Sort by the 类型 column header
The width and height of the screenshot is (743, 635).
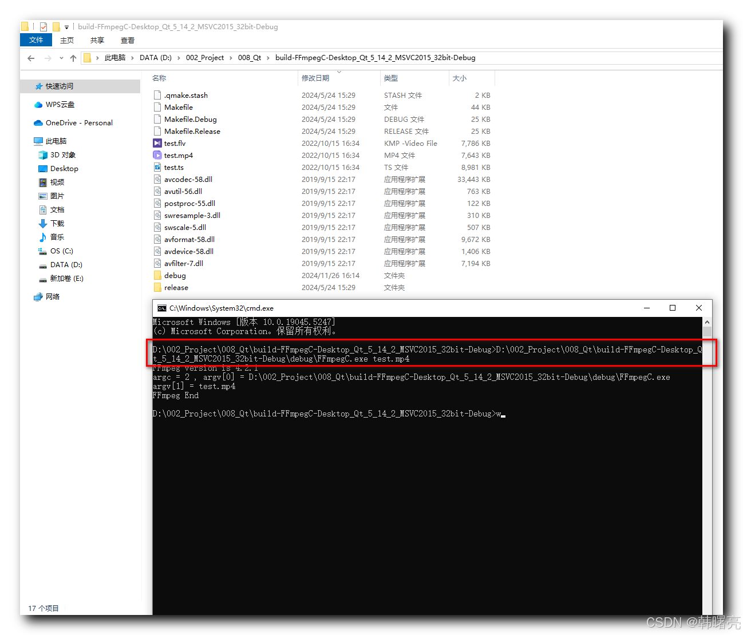click(415, 78)
